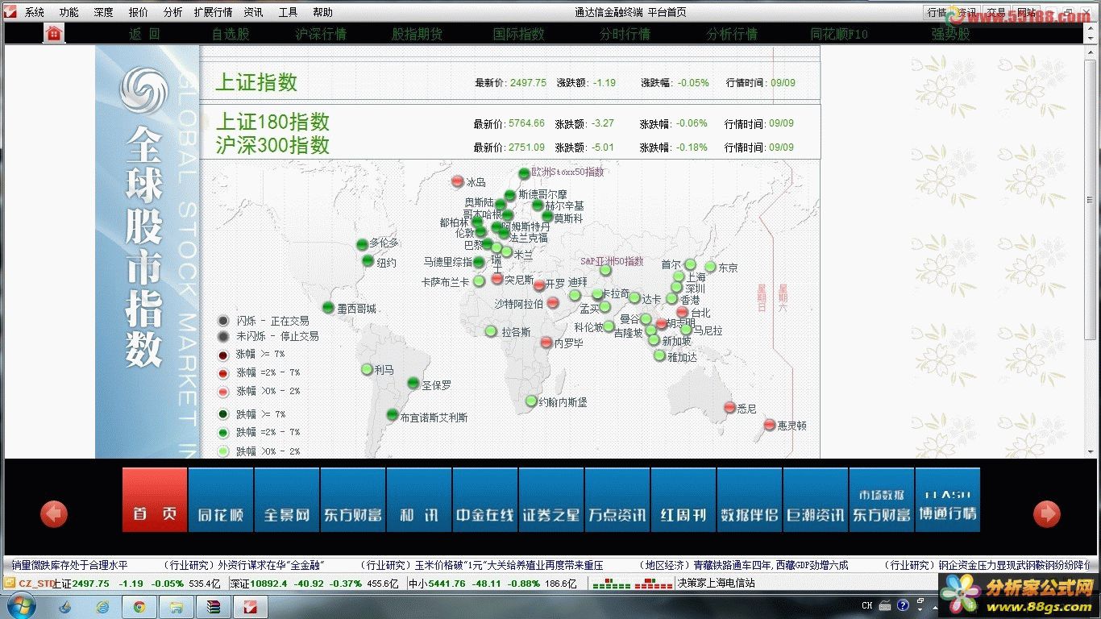Open the 巨潮资讯 tile
This screenshot has width=1101, height=619.
click(x=816, y=500)
